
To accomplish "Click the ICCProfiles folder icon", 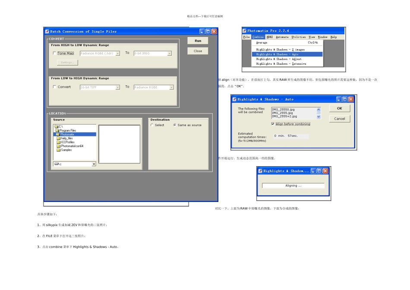I will click(59, 142).
